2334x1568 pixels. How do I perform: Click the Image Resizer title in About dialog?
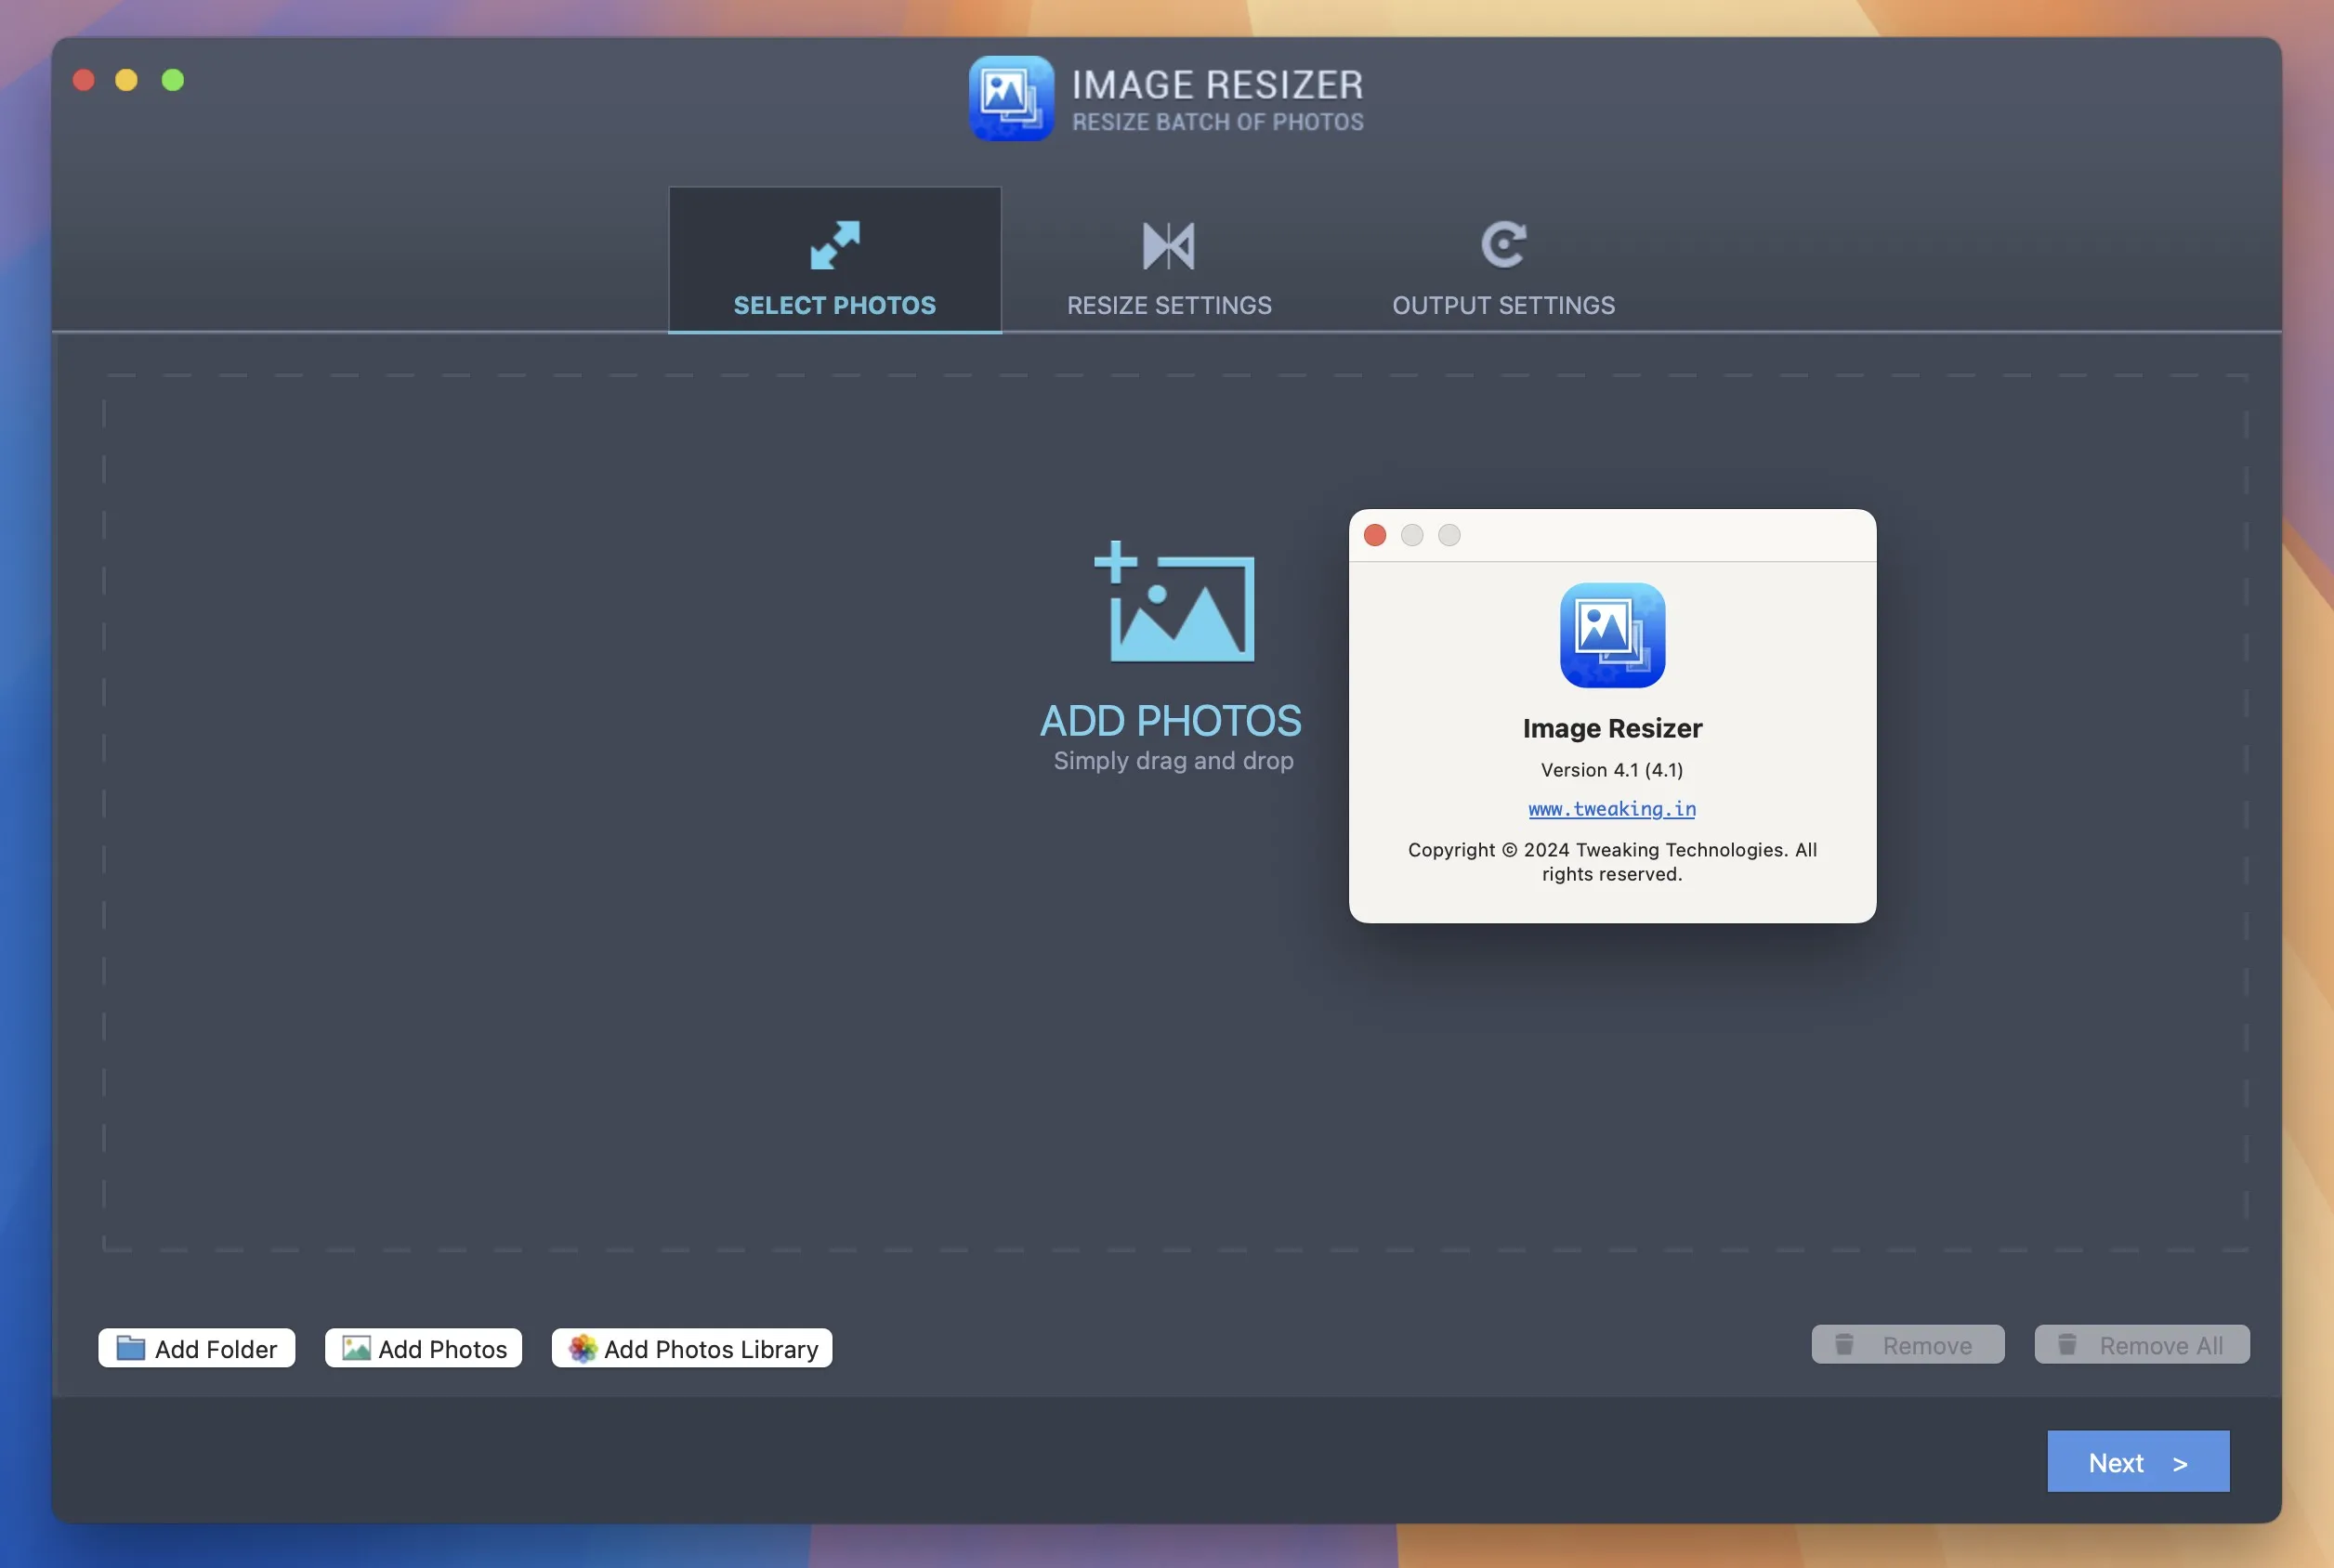(1612, 728)
